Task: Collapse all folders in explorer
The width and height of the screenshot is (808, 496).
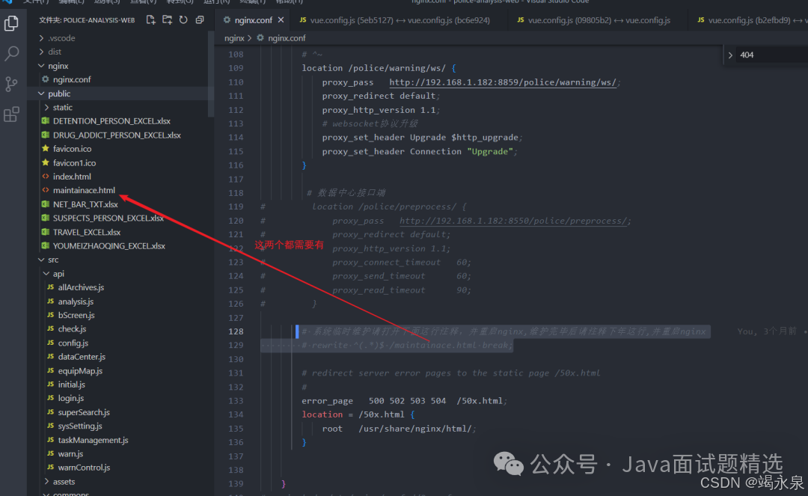Action: pyautogui.click(x=200, y=19)
